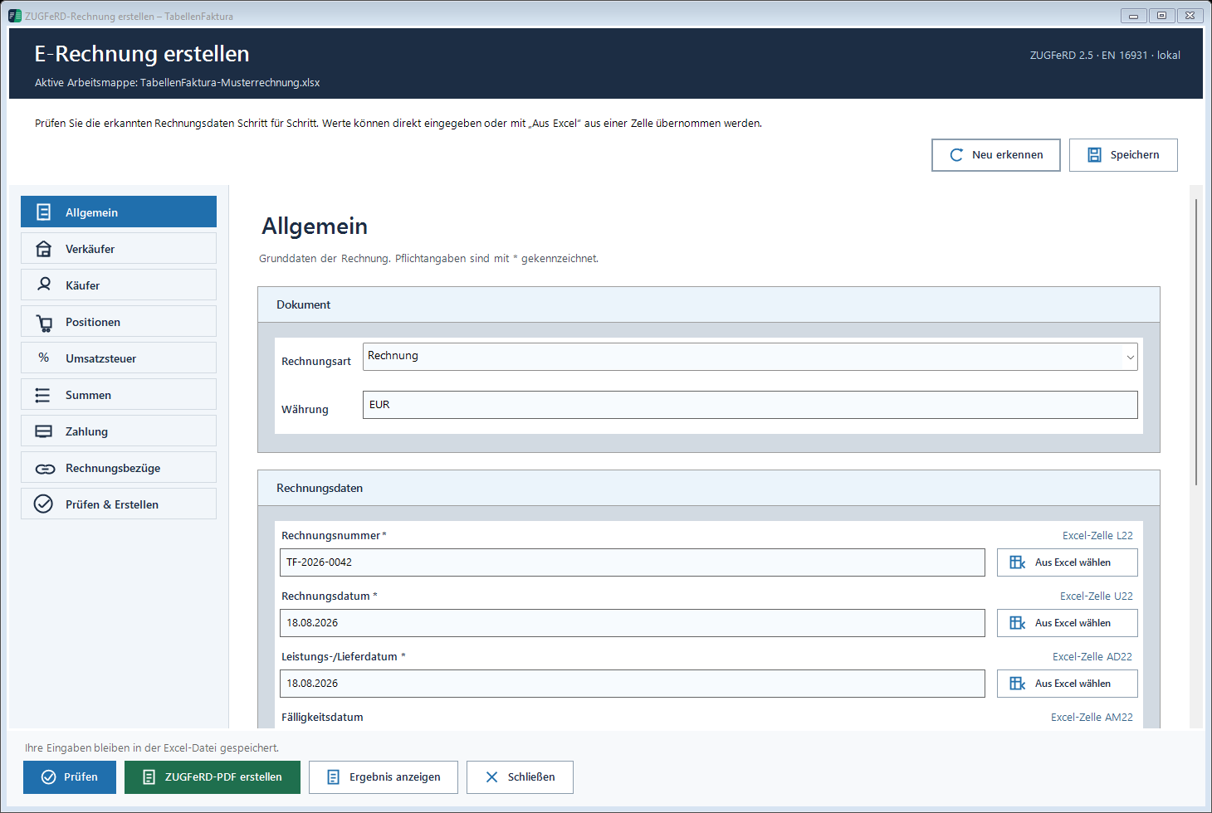Click the Excel-Zelle L22 reference
Viewport: 1212px width, 813px height.
(x=1097, y=536)
